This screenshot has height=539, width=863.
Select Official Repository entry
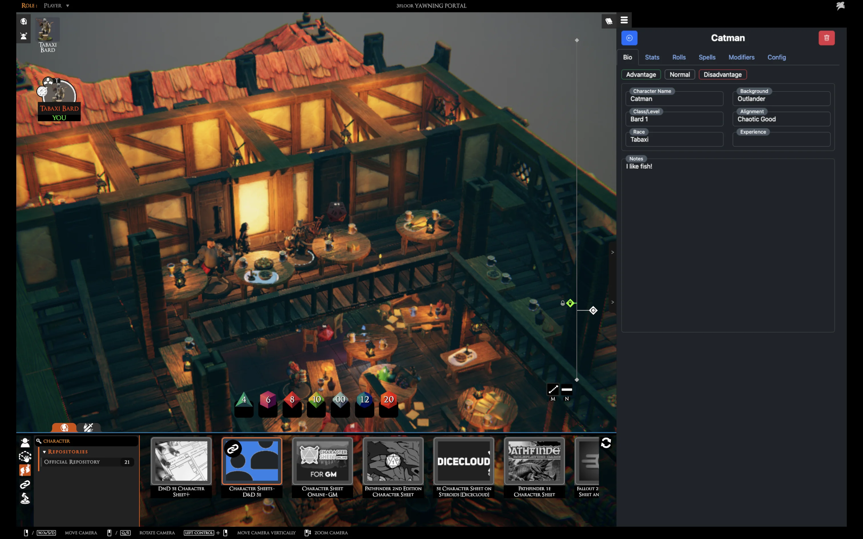point(72,462)
